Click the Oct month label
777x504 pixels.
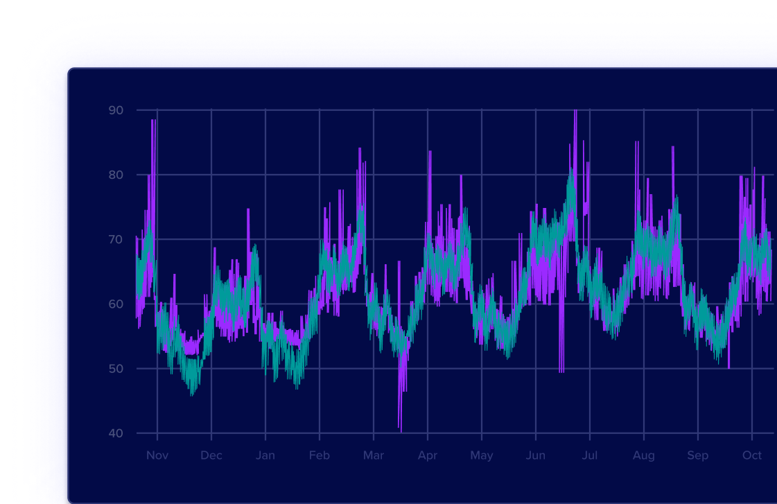pyautogui.click(x=752, y=455)
